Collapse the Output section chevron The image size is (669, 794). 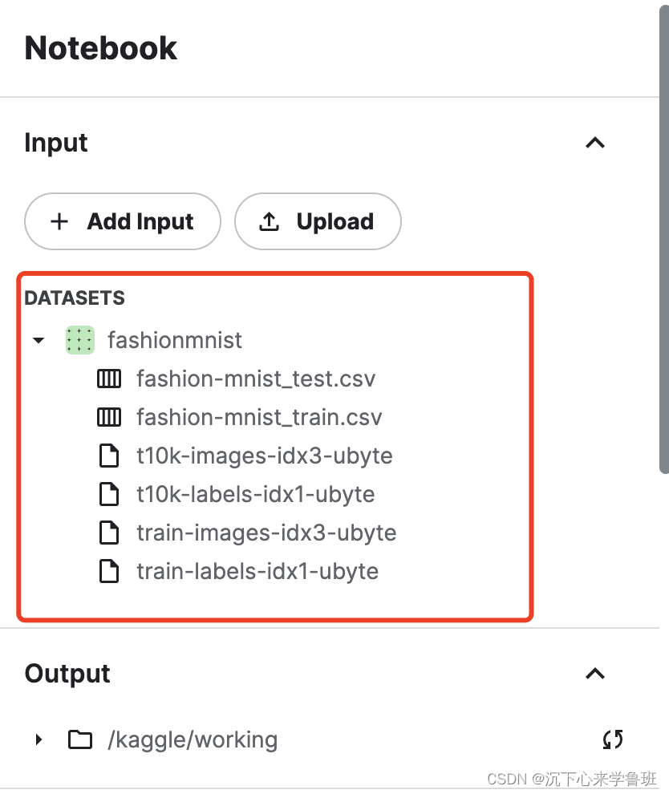click(595, 674)
